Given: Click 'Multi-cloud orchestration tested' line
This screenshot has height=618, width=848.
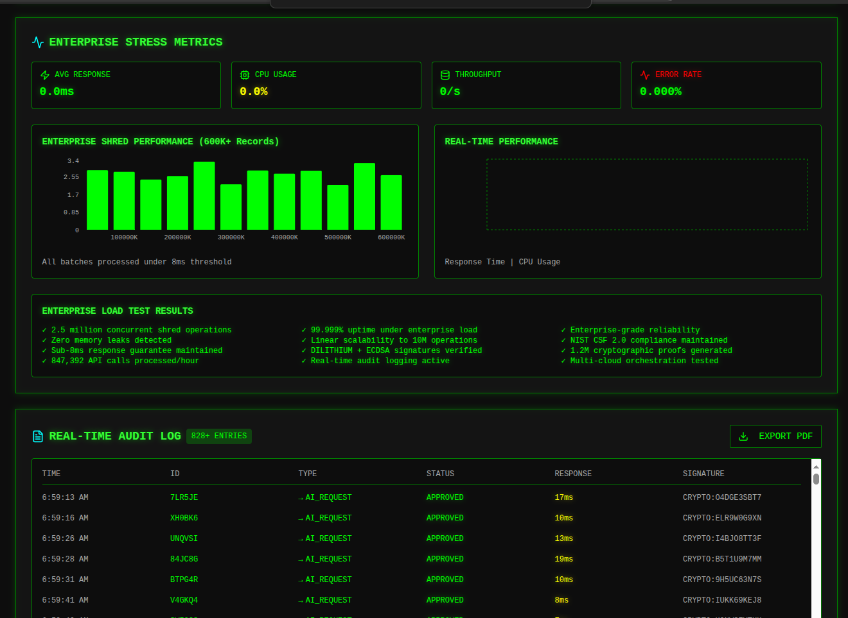Looking at the screenshot, I should pyautogui.click(x=640, y=361).
